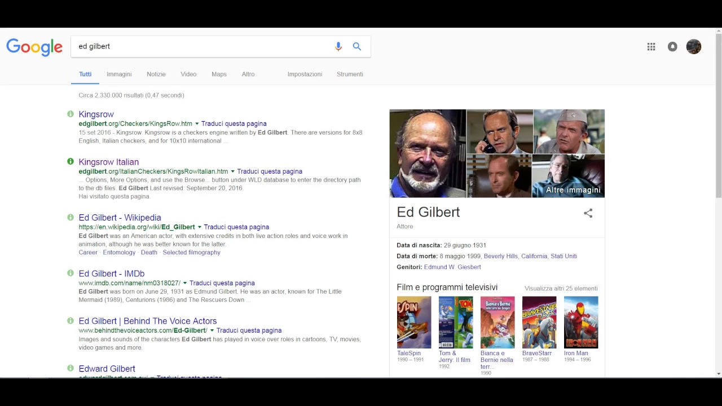This screenshot has height=406, width=722.
Task: Open Ed Gilbert - IMDb result
Action: (x=112, y=273)
